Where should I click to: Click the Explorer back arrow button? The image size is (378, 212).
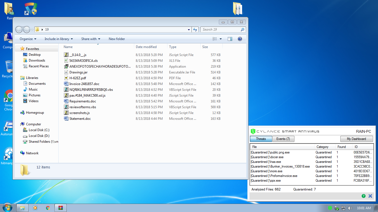click(x=19, y=30)
